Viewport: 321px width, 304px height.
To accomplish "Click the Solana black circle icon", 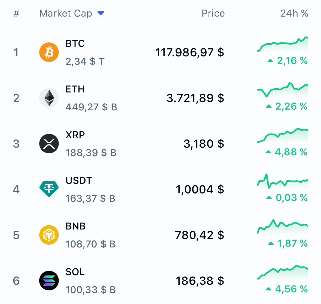I will [49, 281].
